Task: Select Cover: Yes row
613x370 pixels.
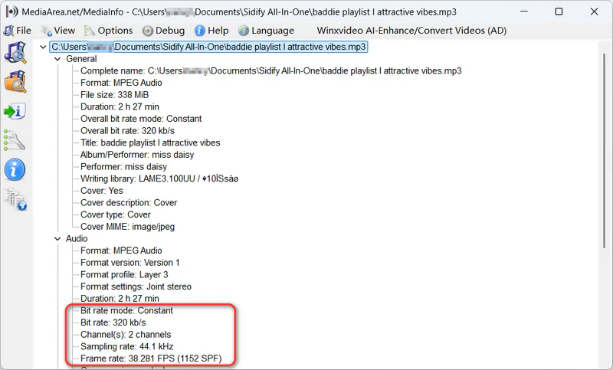Action: click(102, 191)
